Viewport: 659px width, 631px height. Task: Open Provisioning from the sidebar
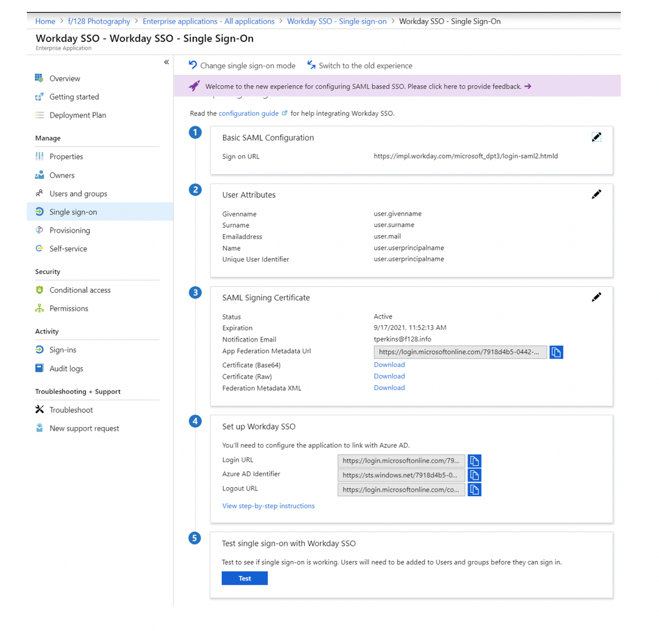69,230
